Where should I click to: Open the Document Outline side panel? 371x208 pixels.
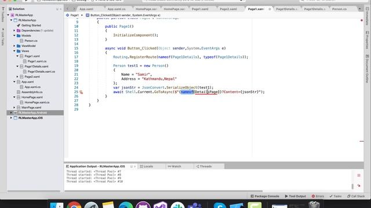pyautogui.click(x=367, y=69)
